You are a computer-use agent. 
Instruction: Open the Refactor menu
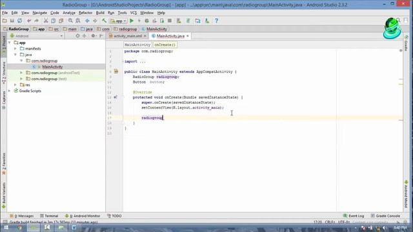coord(85,13)
